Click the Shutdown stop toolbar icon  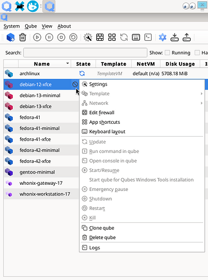(61, 38)
